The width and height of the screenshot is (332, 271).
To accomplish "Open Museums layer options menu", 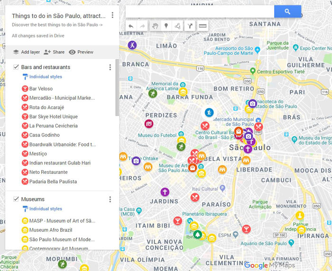I will pyautogui.click(x=110, y=199).
